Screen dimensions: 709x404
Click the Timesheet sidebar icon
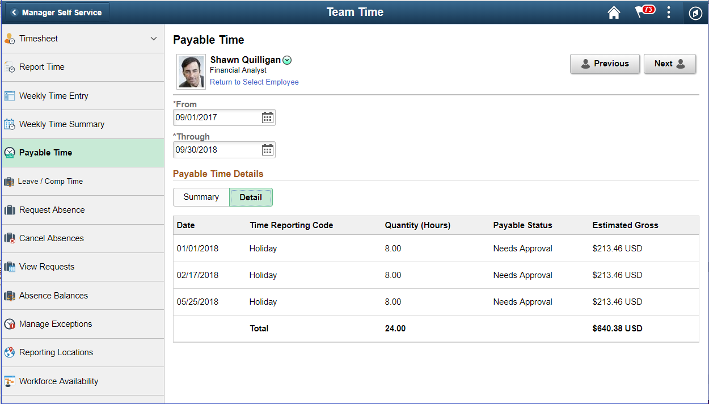(10, 39)
